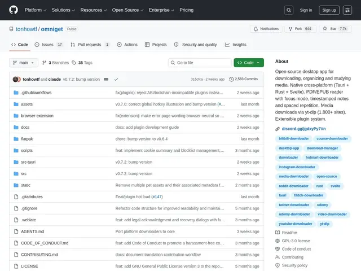This screenshot has height=271, width=361.
Task: Click the branches icon beside 3 Branches
Action: [44, 63]
